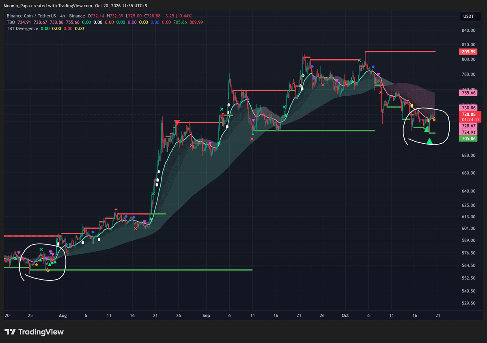Click the 755.66 pink price axis label
The image size is (487, 343).
pyautogui.click(x=468, y=93)
